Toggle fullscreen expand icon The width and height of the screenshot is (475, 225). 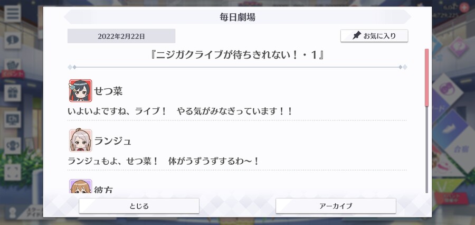pyautogui.click(x=13, y=172)
